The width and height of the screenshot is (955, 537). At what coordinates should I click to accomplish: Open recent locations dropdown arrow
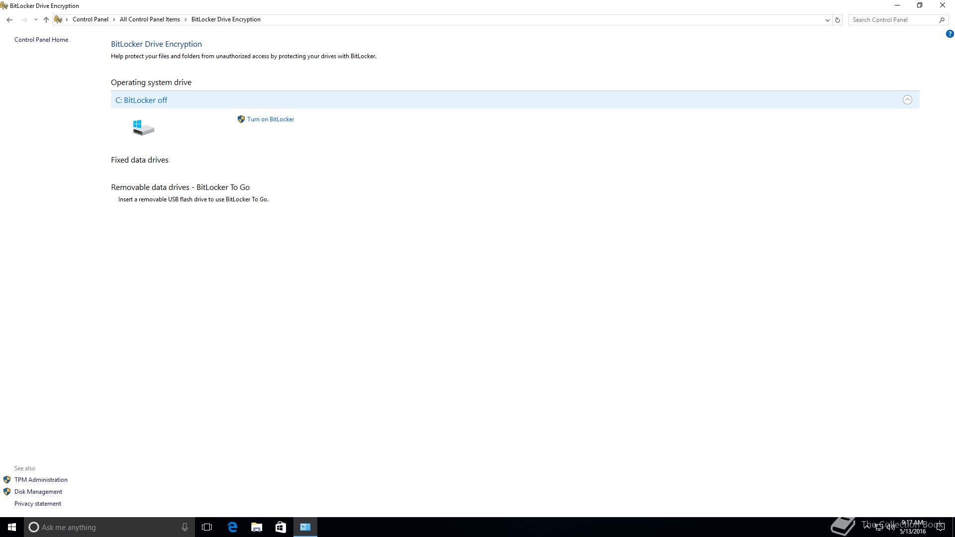(36, 20)
